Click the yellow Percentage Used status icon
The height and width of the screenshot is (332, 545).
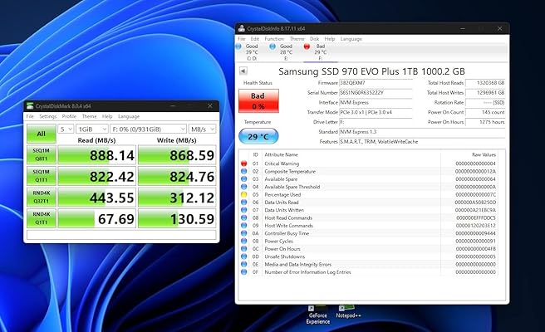pos(243,194)
